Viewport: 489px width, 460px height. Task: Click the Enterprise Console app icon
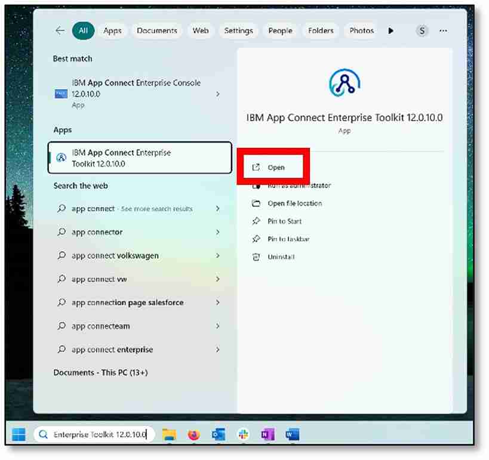point(61,94)
